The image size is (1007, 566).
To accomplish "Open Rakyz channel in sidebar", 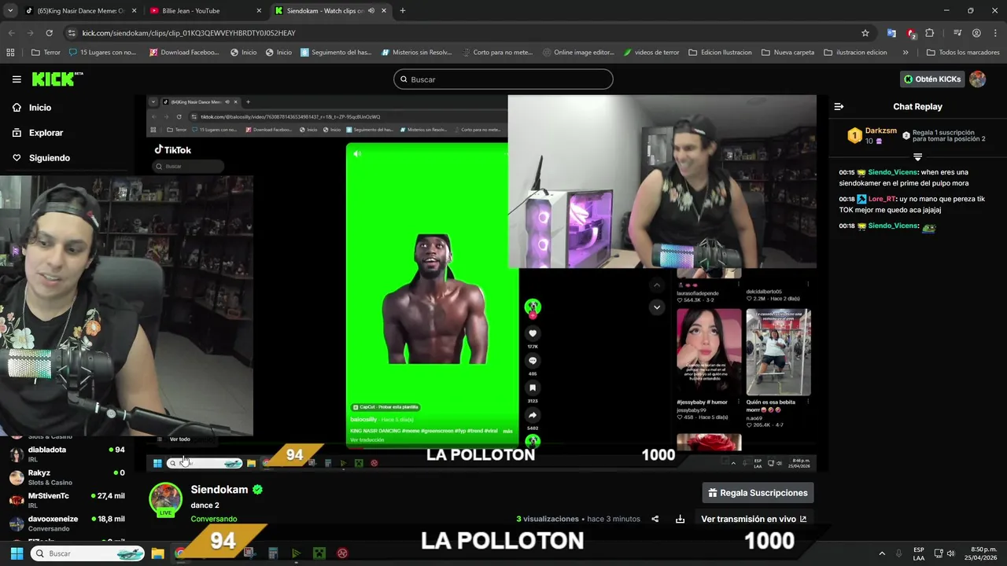I will click(67, 477).
